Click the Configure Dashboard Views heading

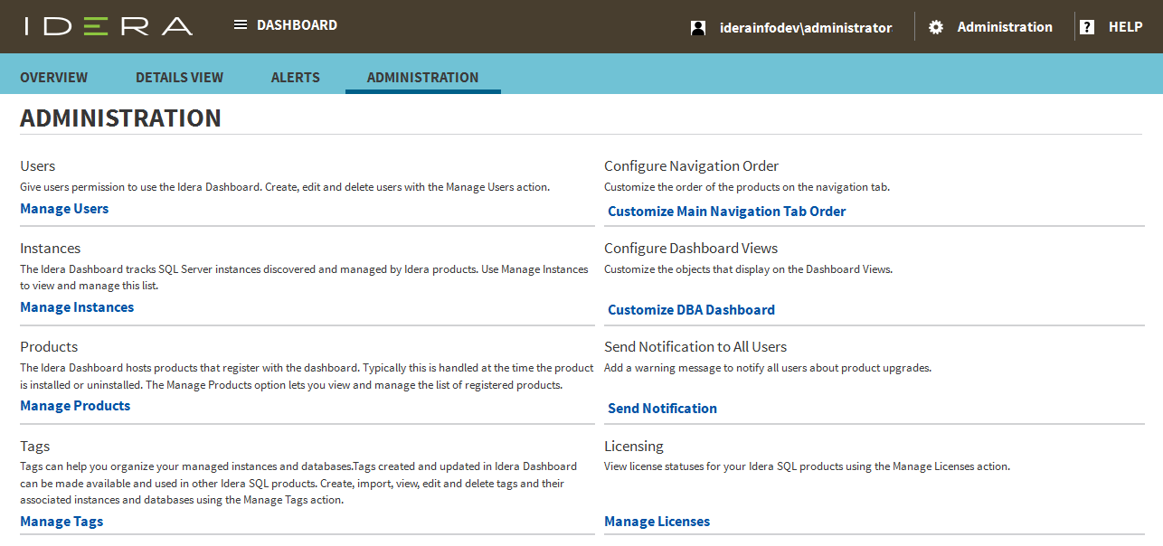pos(691,249)
